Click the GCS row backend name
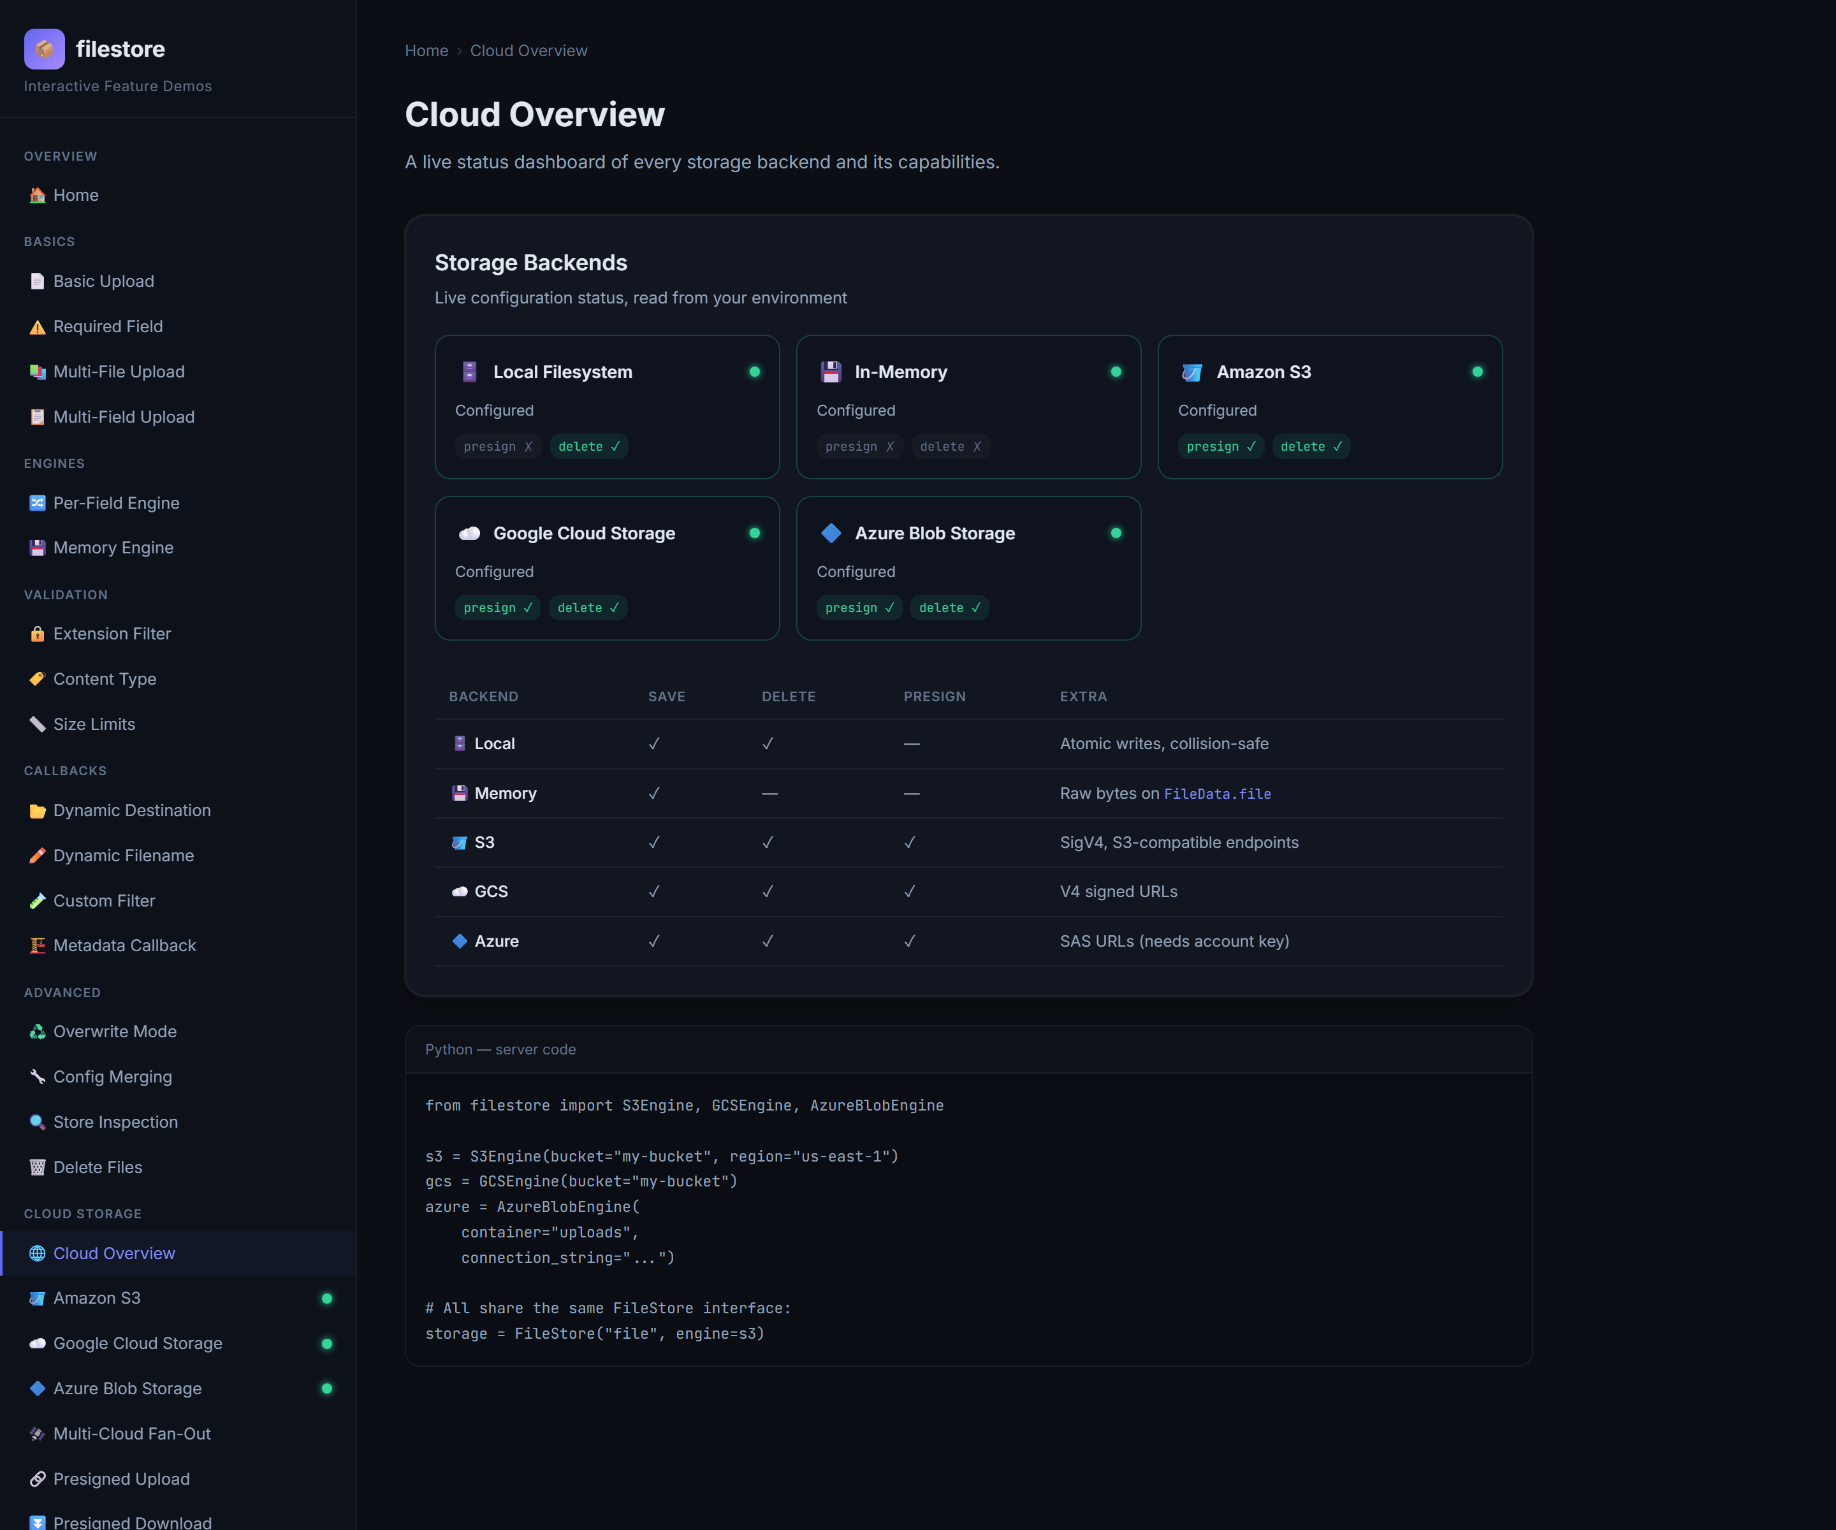The image size is (1836, 1530). point(492,892)
